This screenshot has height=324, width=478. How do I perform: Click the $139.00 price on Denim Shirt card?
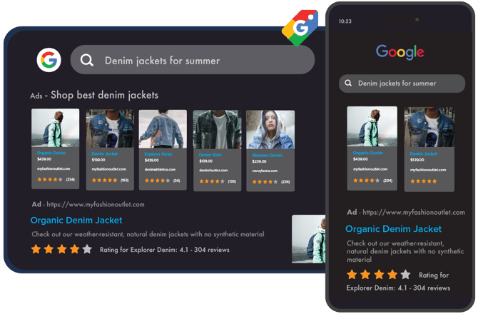click(x=205, y=161)
